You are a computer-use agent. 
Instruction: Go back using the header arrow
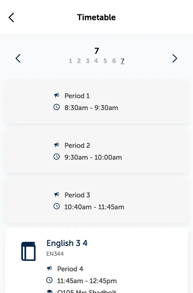tap(11, 18)
